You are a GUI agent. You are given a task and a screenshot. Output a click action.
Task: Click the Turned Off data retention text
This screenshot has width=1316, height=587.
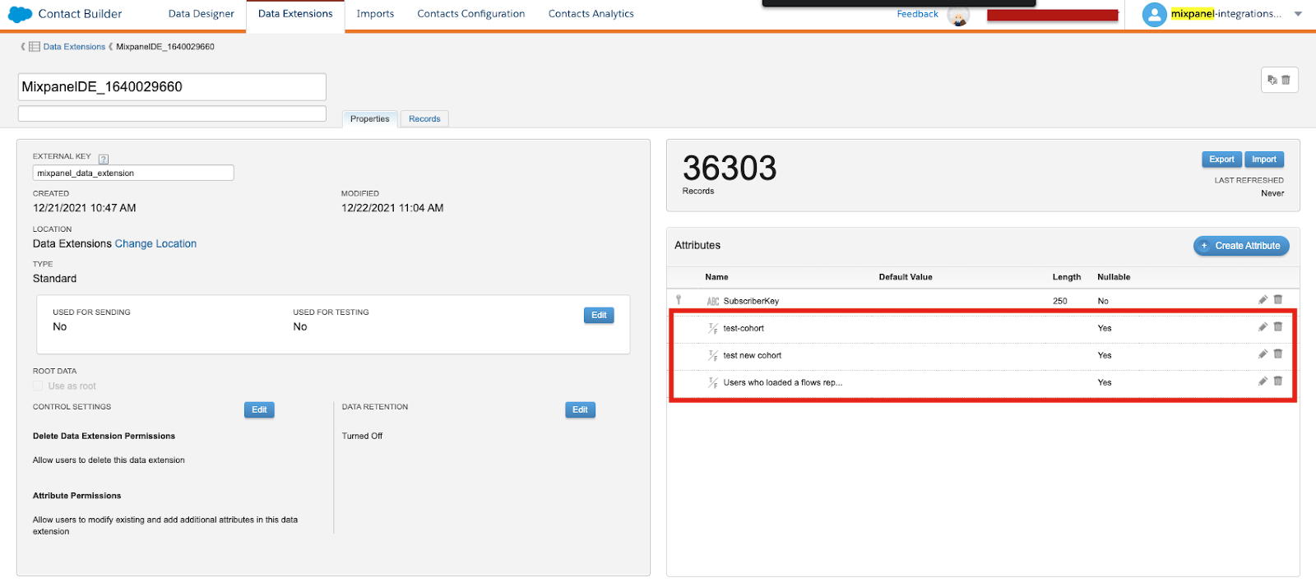click(362, 437)
